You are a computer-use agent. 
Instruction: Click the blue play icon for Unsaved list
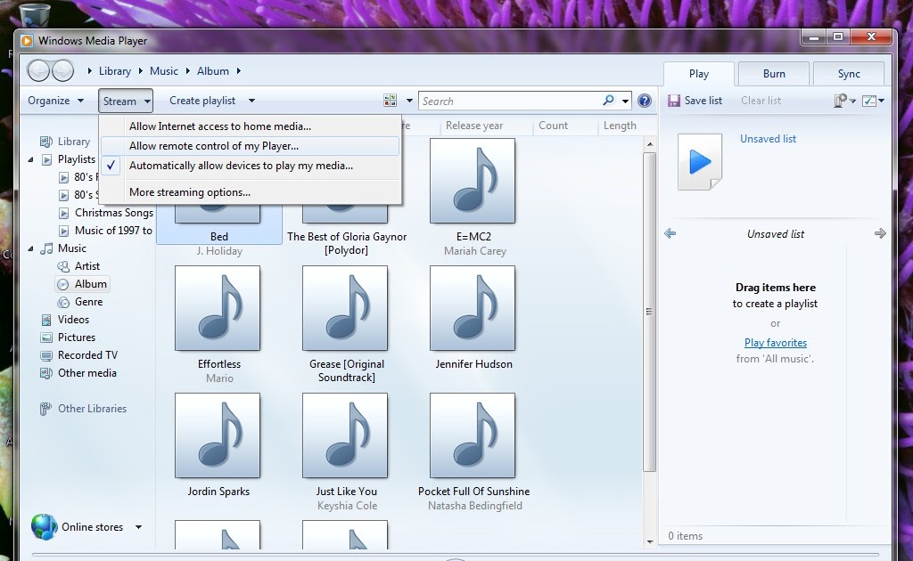click(700, 161)
